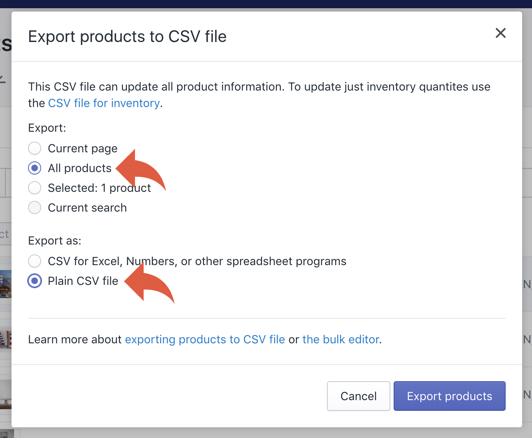Close the export dialog with the X icon
532x438 pixels.
tap(500, 33)
